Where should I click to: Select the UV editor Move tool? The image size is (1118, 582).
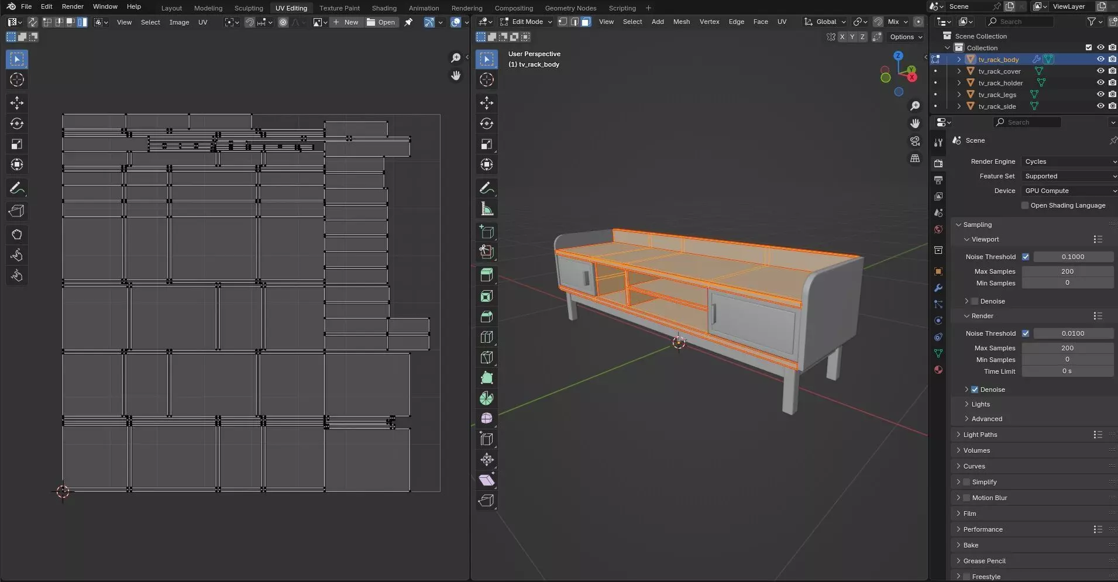pos(17,103)
